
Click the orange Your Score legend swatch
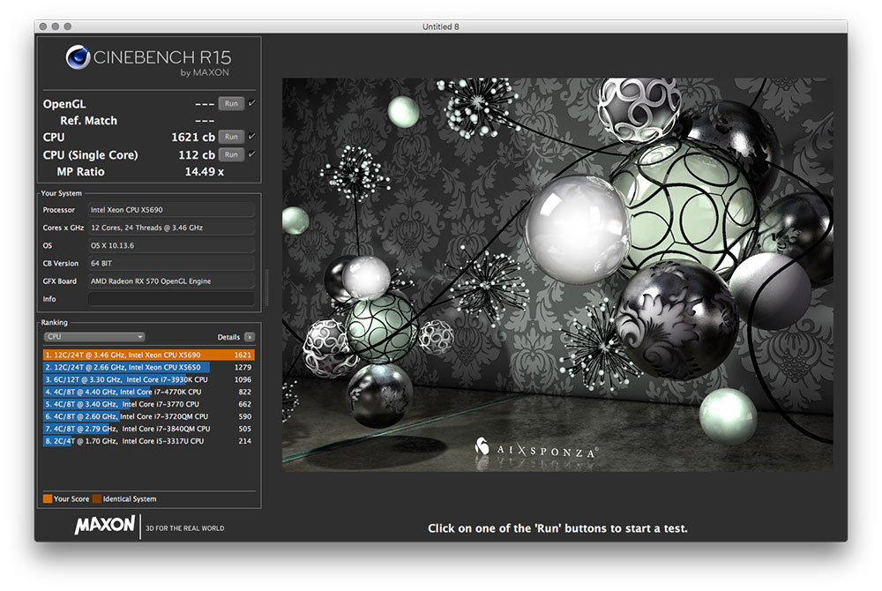tap(48, 499)
